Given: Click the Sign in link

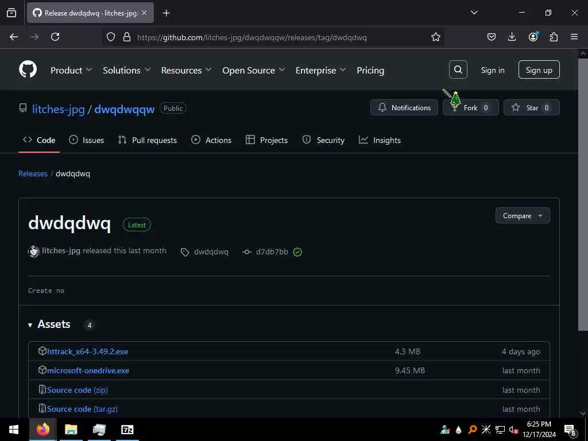Looking at the screenshot, I should click(492, 70).
